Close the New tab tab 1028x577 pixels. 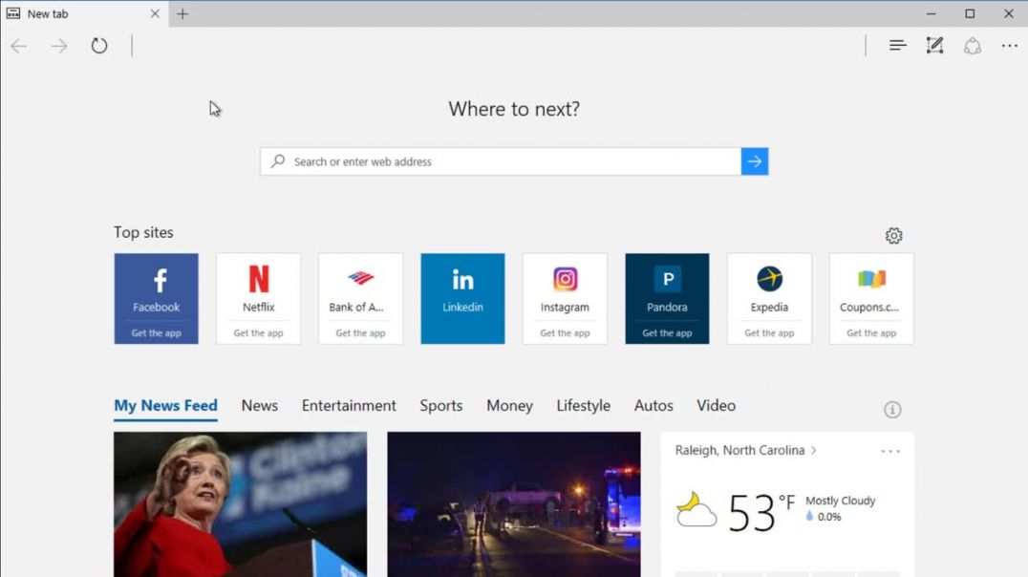pyautogui.click(x=155, y=13)
